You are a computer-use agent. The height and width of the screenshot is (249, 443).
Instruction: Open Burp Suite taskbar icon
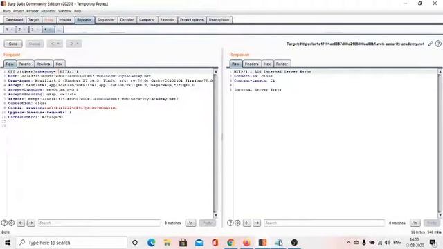(262, 243)
